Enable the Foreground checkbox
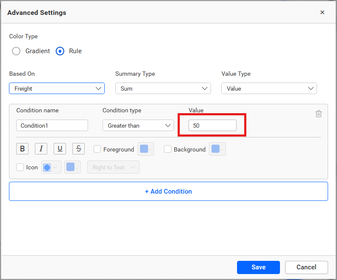Image resolution: width=337 pixels, height=280 pixels. pyautogui.click(x=97, y=149)
